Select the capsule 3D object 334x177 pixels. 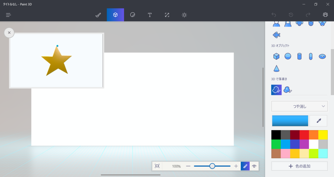(311, 56)
